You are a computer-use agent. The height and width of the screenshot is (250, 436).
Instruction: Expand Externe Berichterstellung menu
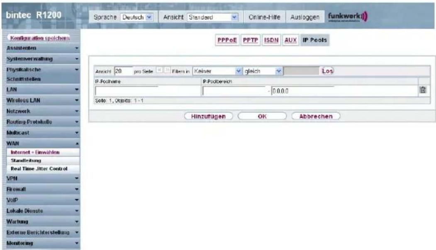point(43,233)
